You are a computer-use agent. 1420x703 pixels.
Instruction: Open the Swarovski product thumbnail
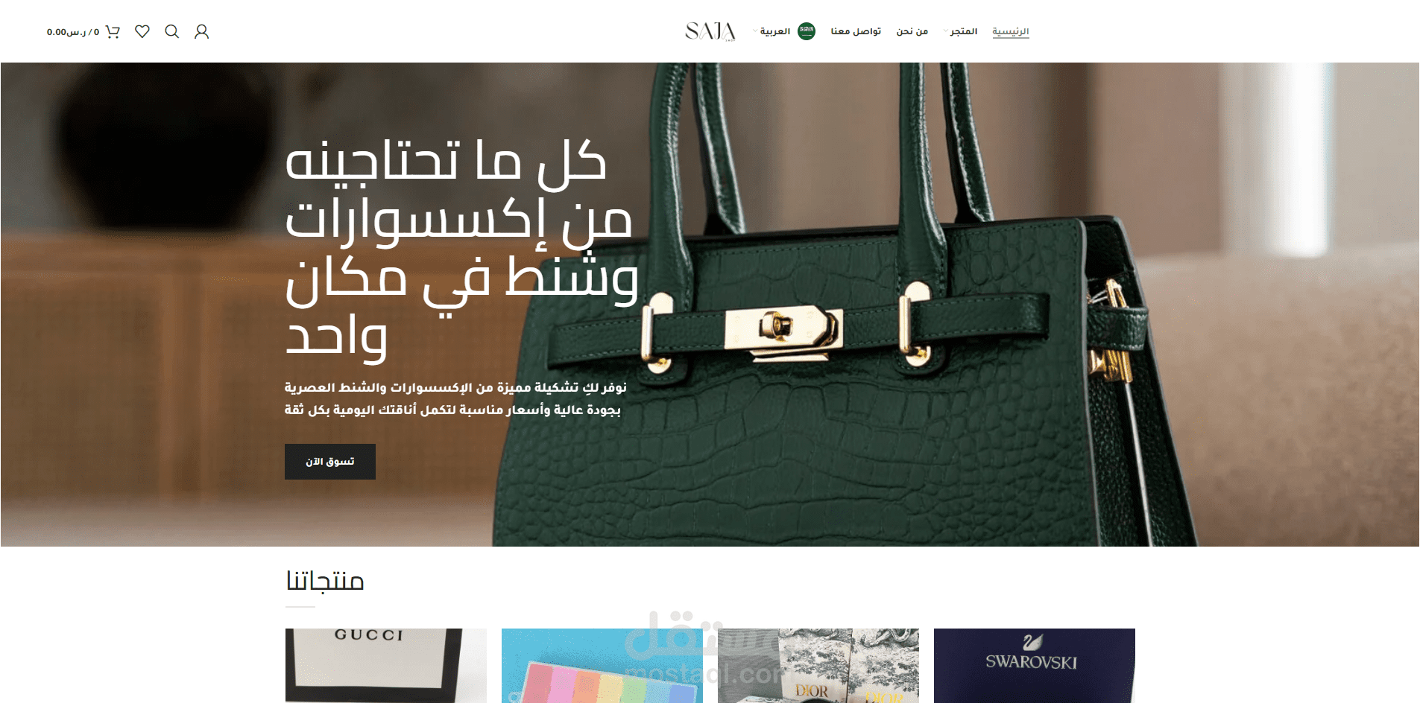pos(1035,665)
